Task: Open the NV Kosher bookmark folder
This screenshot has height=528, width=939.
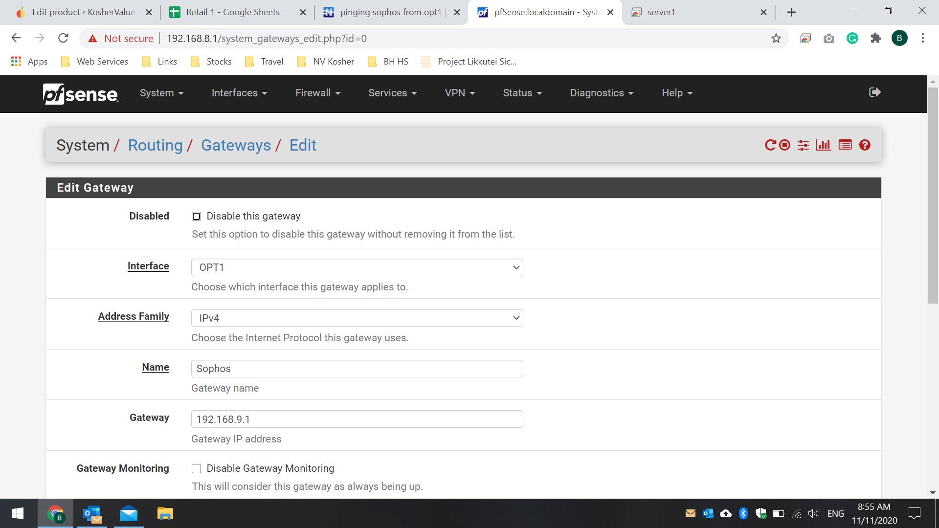Action: point(326,62)
